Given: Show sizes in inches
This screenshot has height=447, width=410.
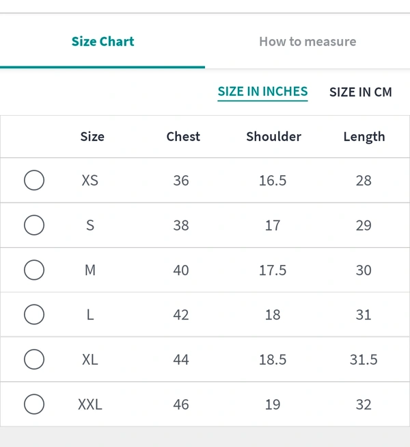Looking at the screenshot, I should pyautogui.click(x=262, y=92).
